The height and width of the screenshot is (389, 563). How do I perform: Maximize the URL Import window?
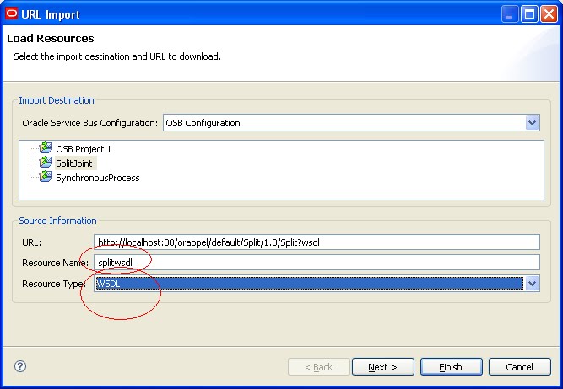click(x=529, y=14)
